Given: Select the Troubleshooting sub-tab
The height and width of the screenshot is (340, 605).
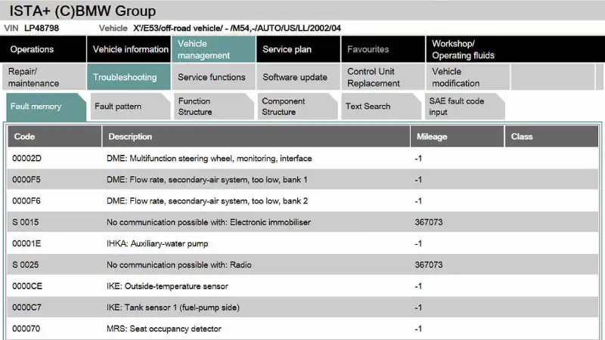Looking at the screenshot, I should coord(129,77).
